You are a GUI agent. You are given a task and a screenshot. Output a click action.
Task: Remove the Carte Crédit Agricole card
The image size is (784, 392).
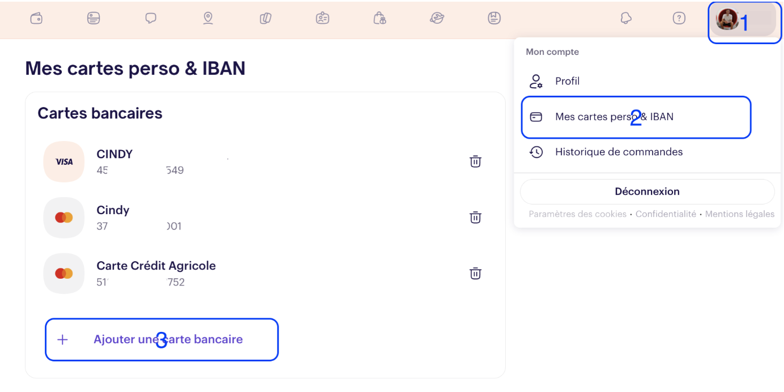pos(475,273)
